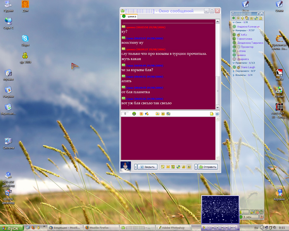
Task: Click the yellow note icon in chat toolbar
Action: (x=212, y=113)
